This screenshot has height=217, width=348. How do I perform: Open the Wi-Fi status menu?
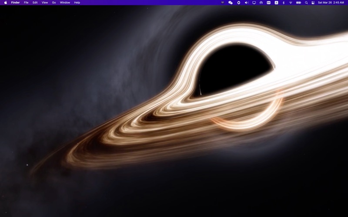(291, 3)
